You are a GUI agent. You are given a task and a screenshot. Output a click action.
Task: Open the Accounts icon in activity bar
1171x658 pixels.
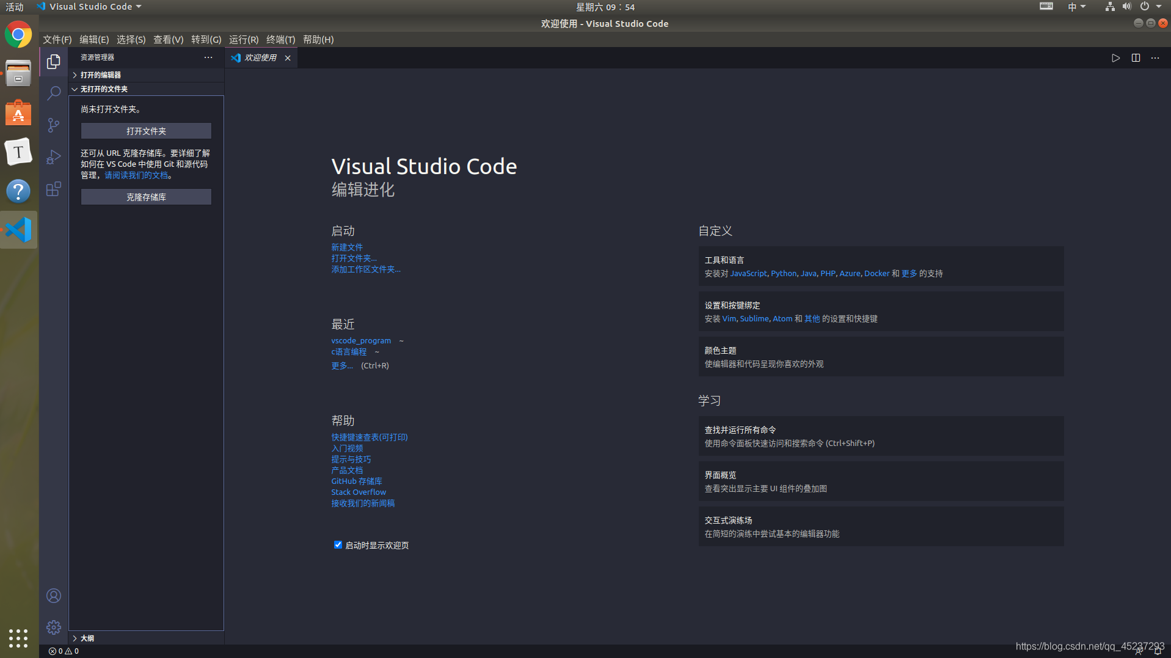pos(54,596)
